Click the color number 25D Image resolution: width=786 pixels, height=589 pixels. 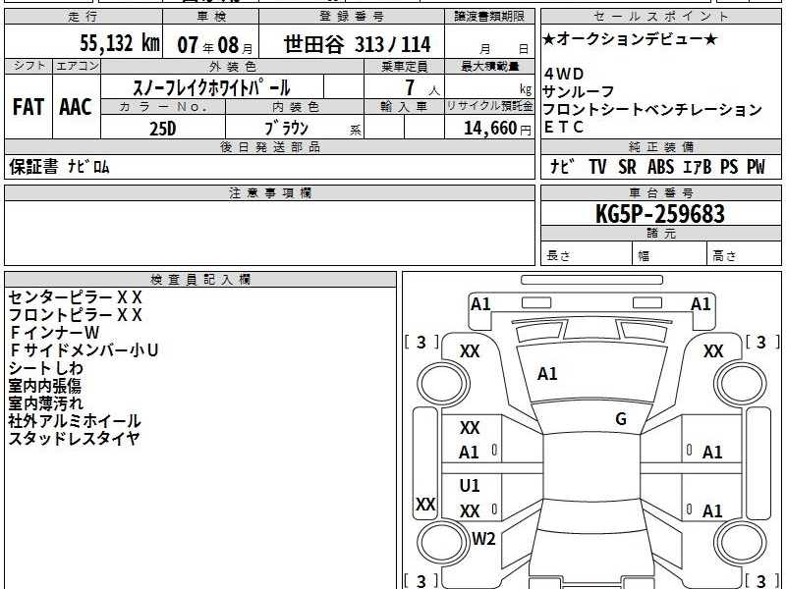[162, 129]
